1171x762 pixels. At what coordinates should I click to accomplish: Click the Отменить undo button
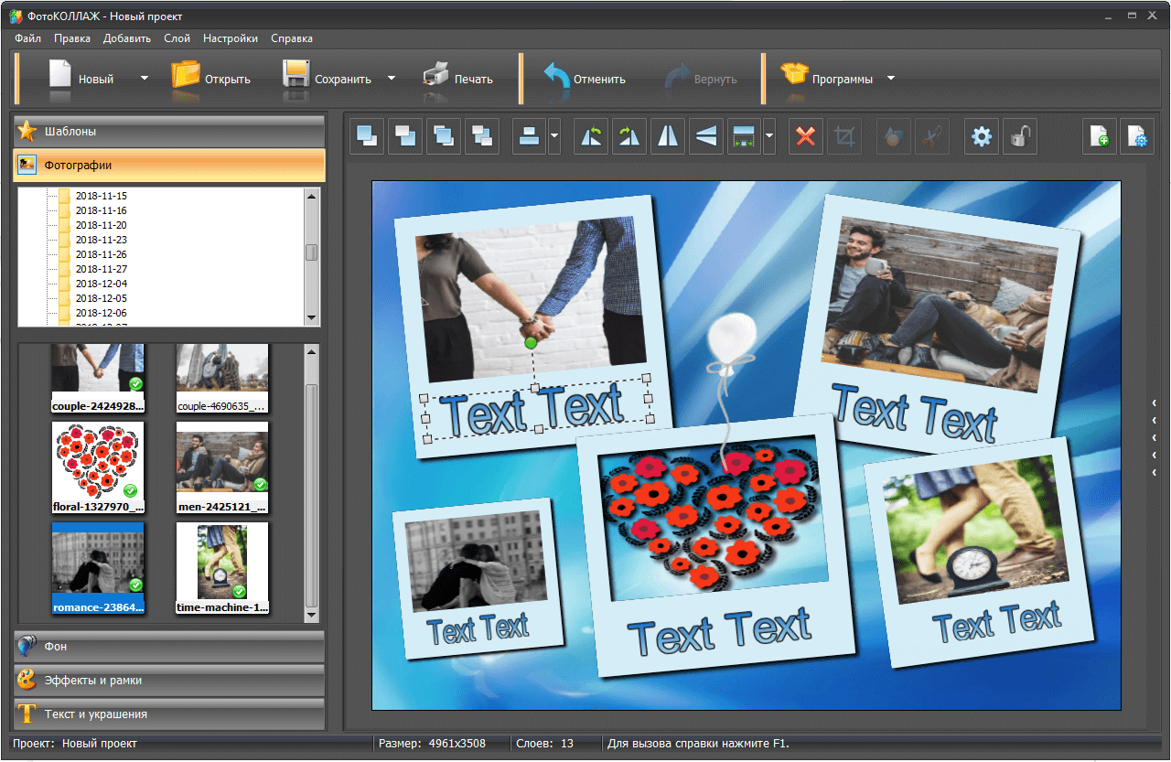coord(585,79)
